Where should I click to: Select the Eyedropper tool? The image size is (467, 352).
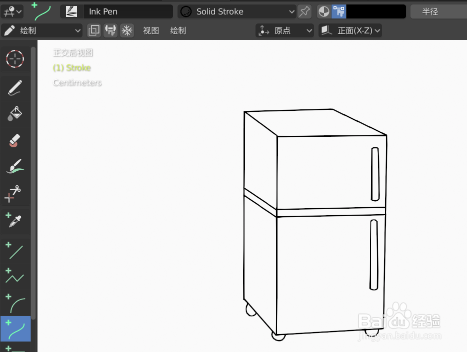[15, 222]
